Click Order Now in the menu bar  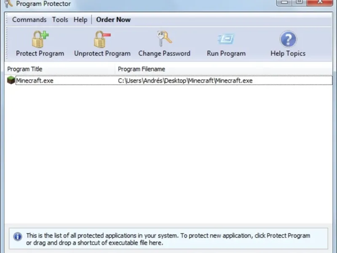click(113, 19)
